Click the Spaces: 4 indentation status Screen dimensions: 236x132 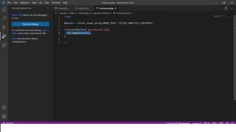click(x=197, y=123)
